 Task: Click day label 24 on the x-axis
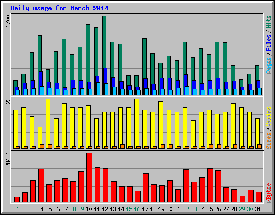click(x=201, y=209)
